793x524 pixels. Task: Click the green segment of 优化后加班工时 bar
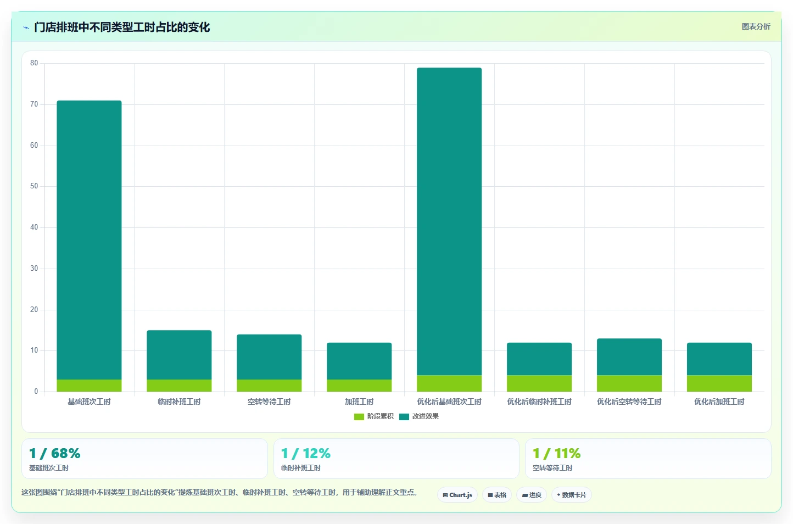(719, 383)
